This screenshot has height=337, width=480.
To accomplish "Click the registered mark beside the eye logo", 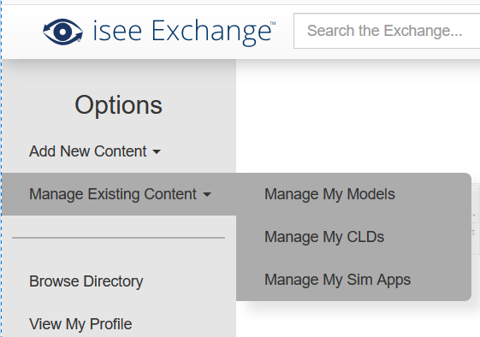I will pyautogui.click(x=80, y=40).
